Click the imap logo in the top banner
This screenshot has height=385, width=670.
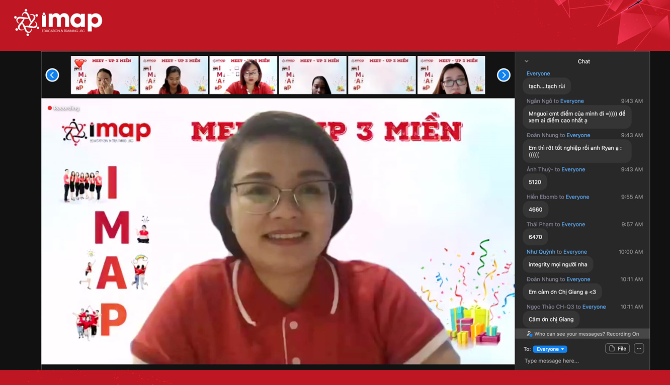[58, 22]
